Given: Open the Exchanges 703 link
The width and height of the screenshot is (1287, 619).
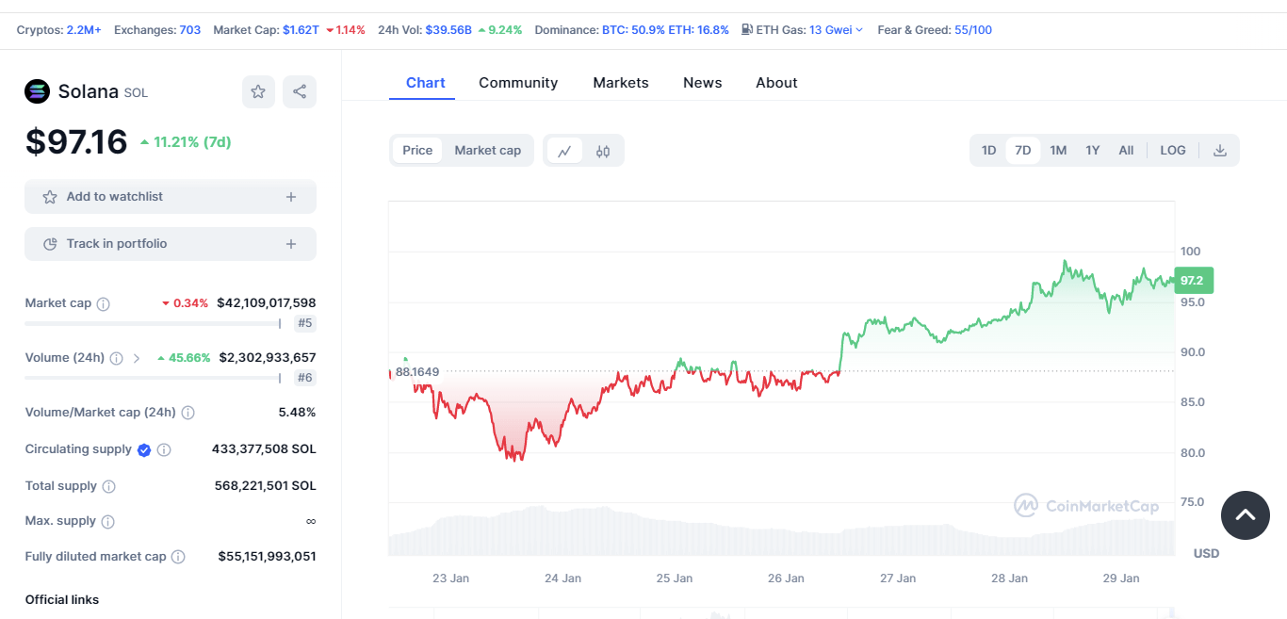Looking at the screenshot, I should point(190,30).
